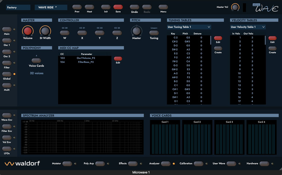Click the 32 voices text

pos(36,73)
